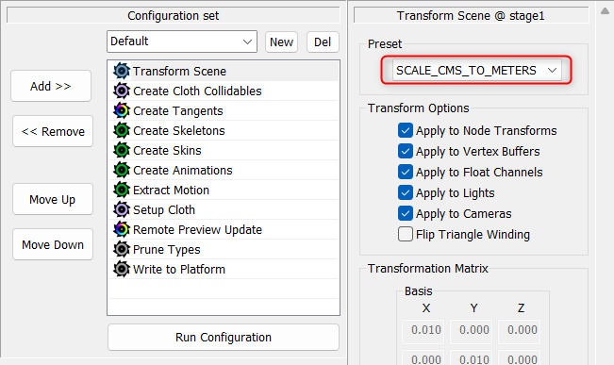Click the Transform Scene gear icon
The image size is (614, 365).
[x=122, y=71]
